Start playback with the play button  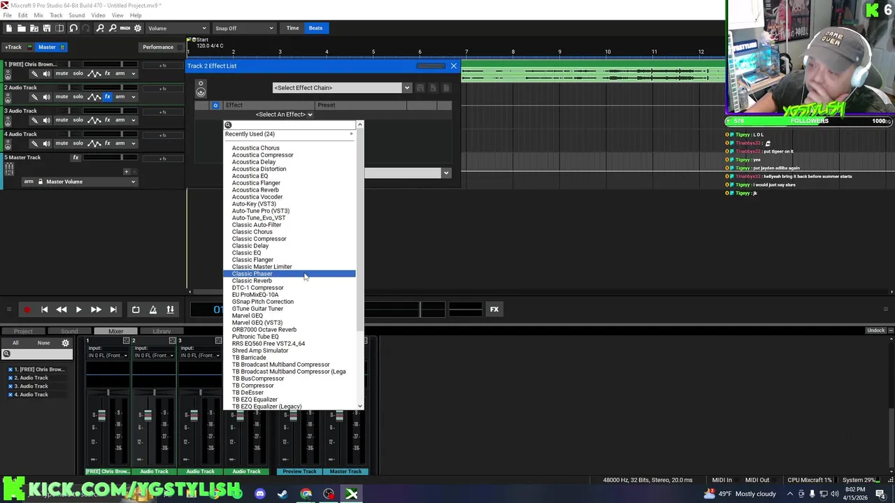[x=78, y=309]
